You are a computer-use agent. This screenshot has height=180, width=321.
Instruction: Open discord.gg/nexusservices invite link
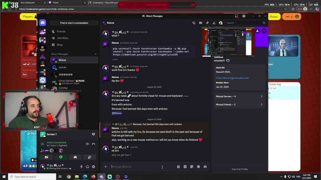(x=232, y=78)
